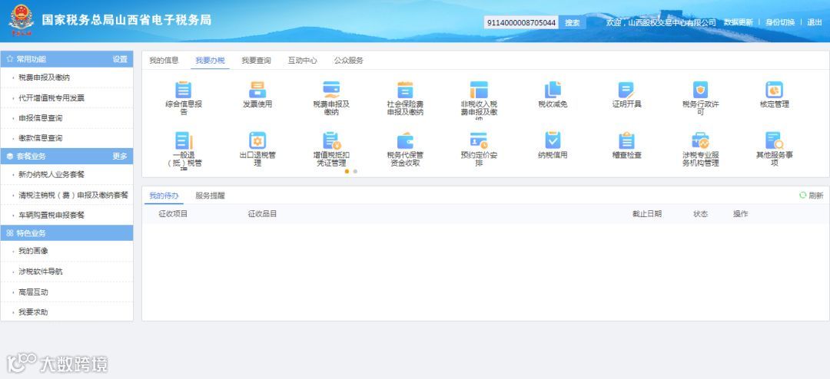
Task: Click the 状态 column header
Action: coord(700,214)
